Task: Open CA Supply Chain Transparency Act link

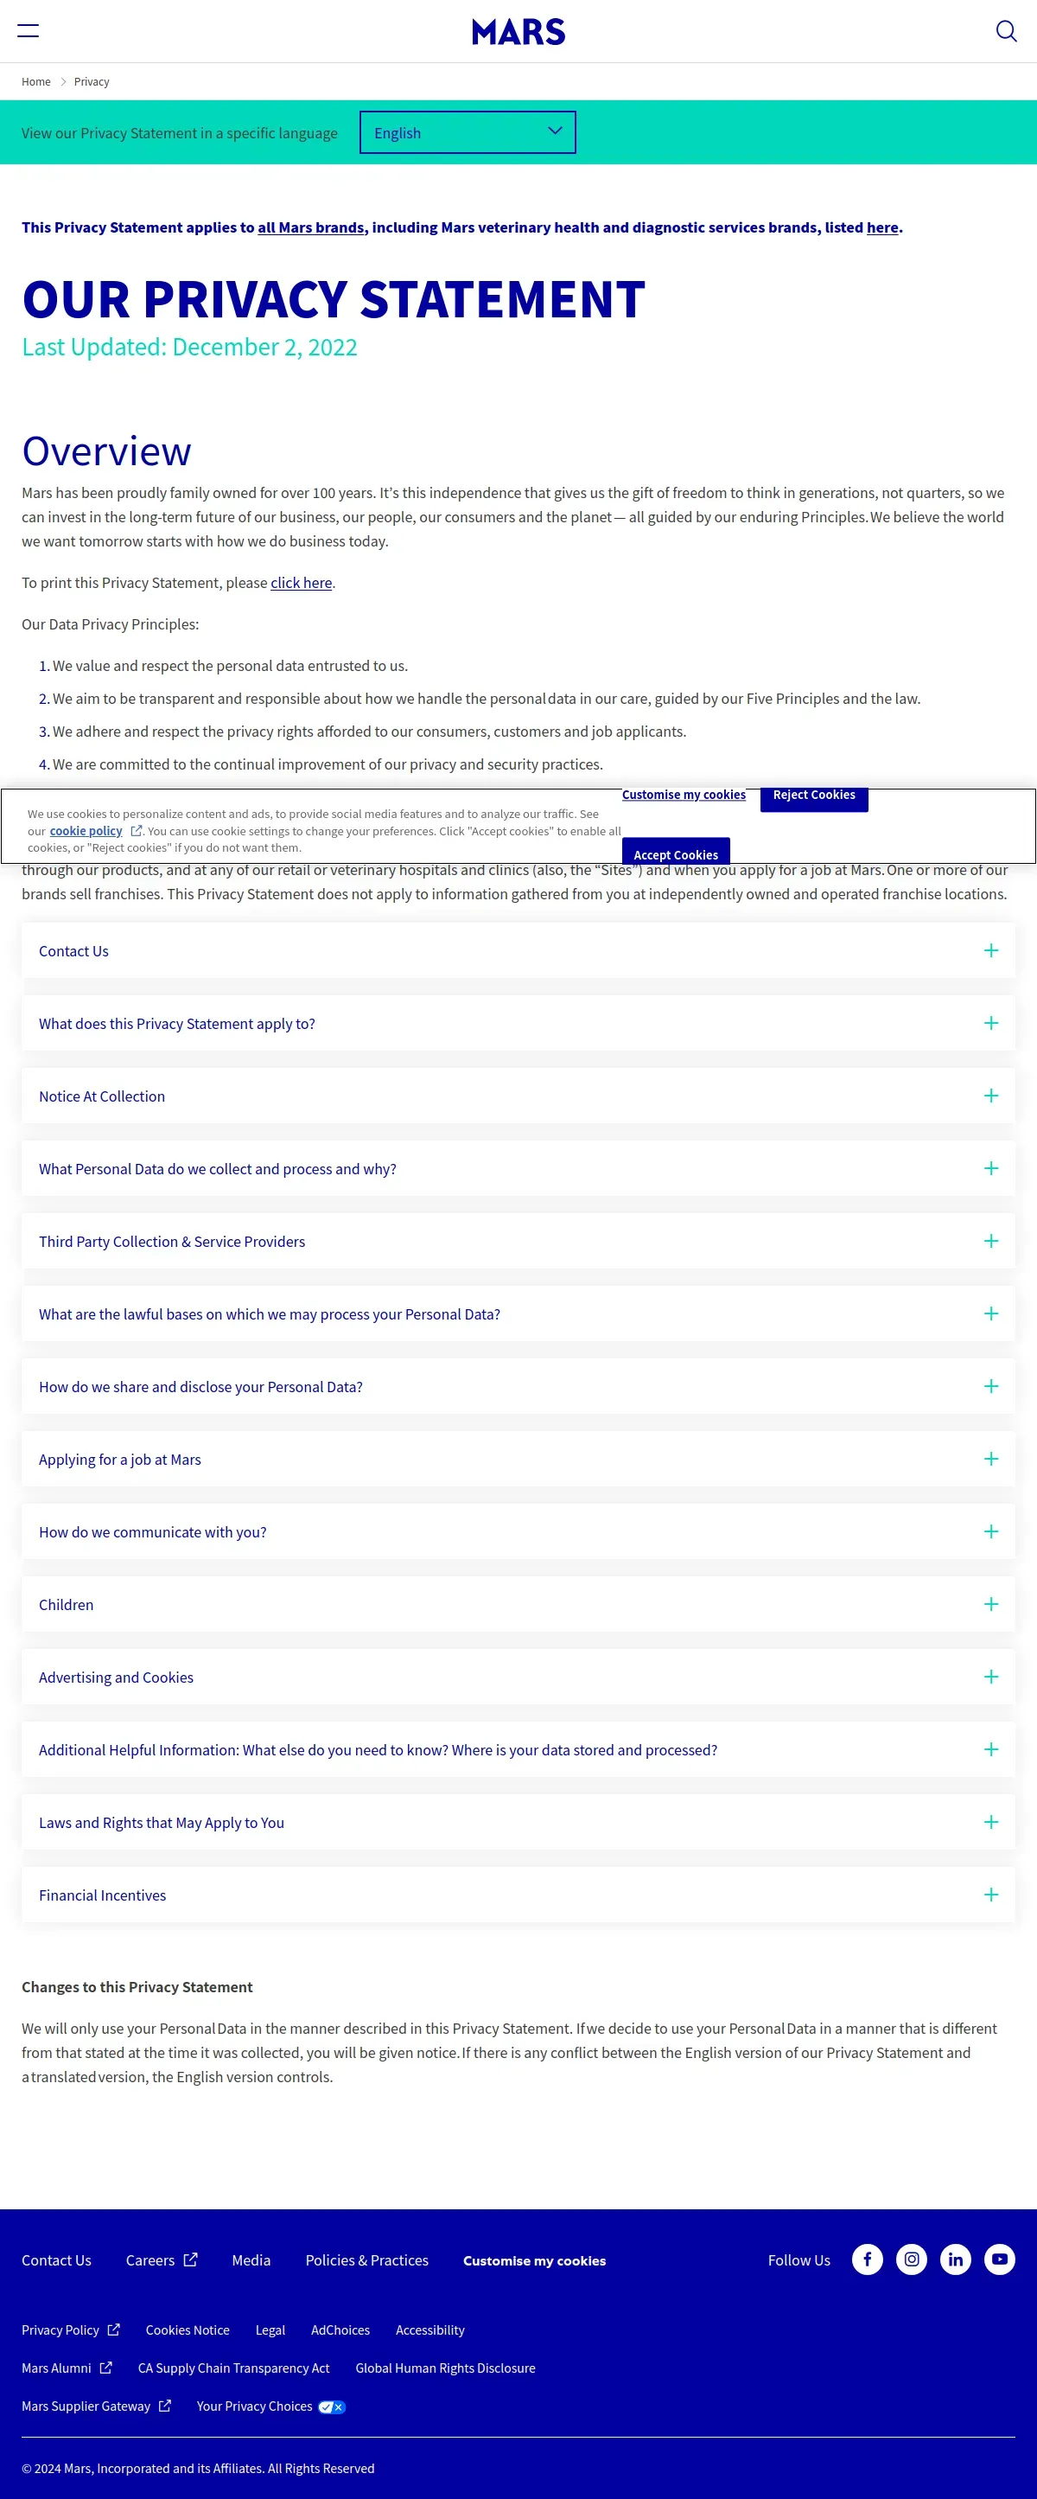Action: 233,2367
